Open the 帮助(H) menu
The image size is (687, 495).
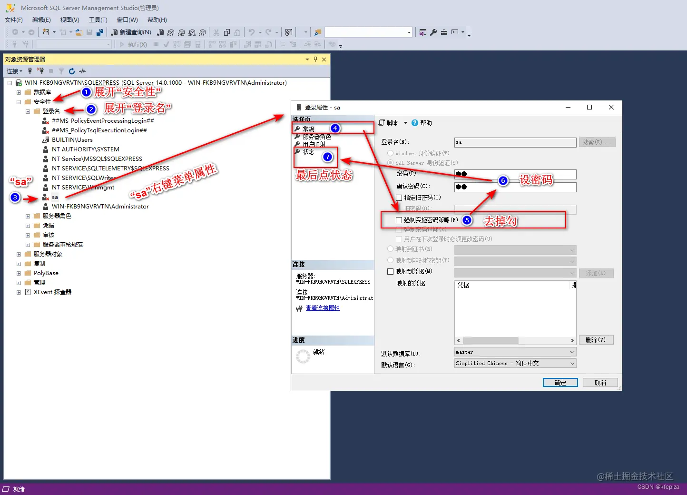pyautogui.click(x=157, y=20)
